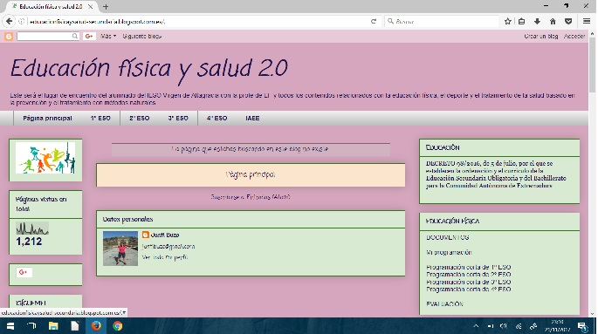The height and width of the screenshot is (334, 598).
Task: Launch Chrome from the taskbar
Action: tap(118, 326)
